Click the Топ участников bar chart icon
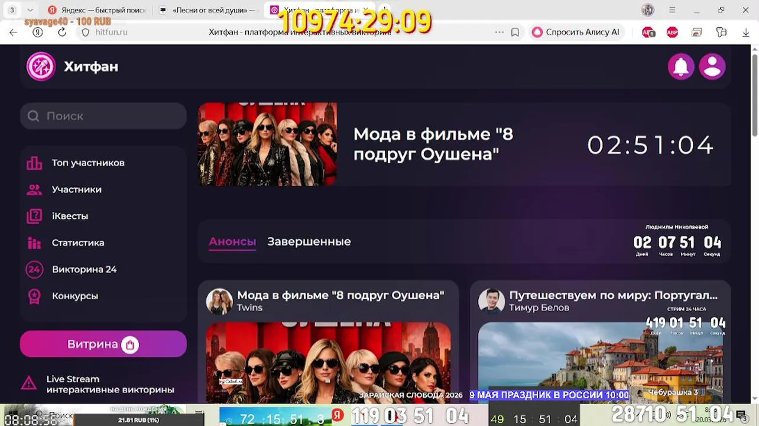The image size is (759, 426). (34, 163)
